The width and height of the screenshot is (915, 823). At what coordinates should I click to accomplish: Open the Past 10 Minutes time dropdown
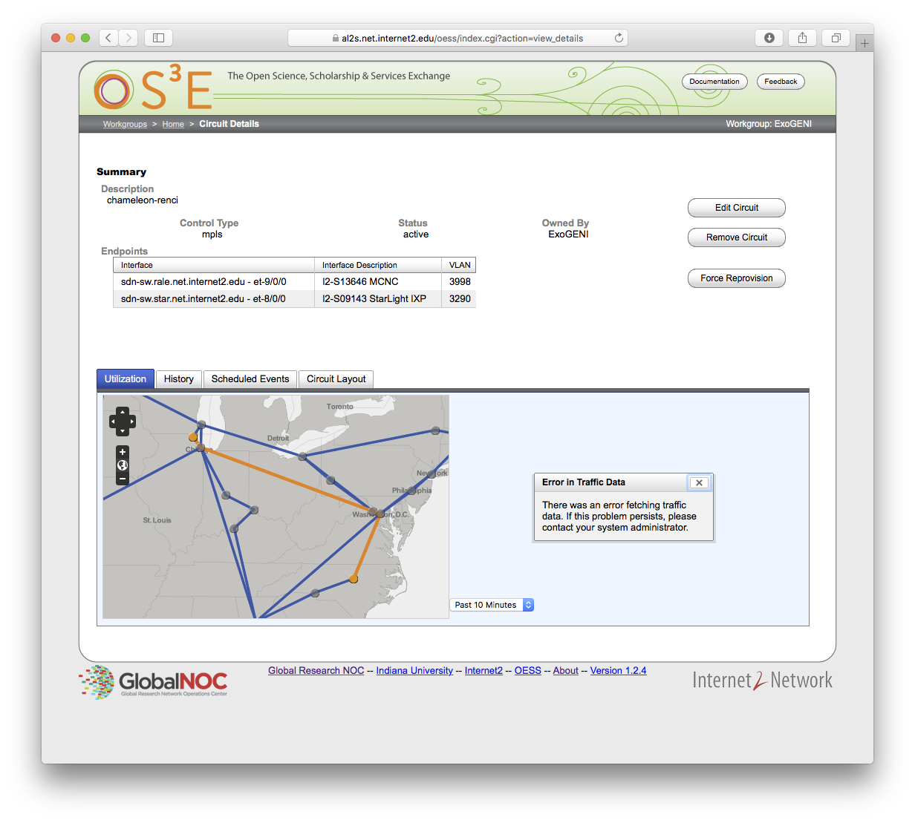(492, 605)
